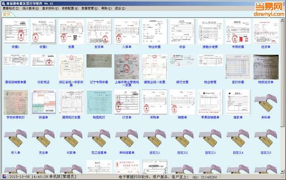Click the vertical scrollbar down arrow
The image size is (286, 180).
point(282,172)
